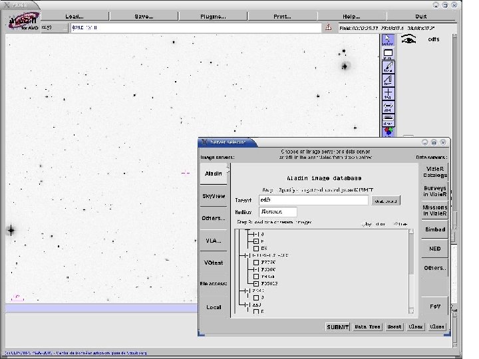This screenshot has width=479, height=359.
Task: Open the RGB color composition tool
Action: [388, 132]
